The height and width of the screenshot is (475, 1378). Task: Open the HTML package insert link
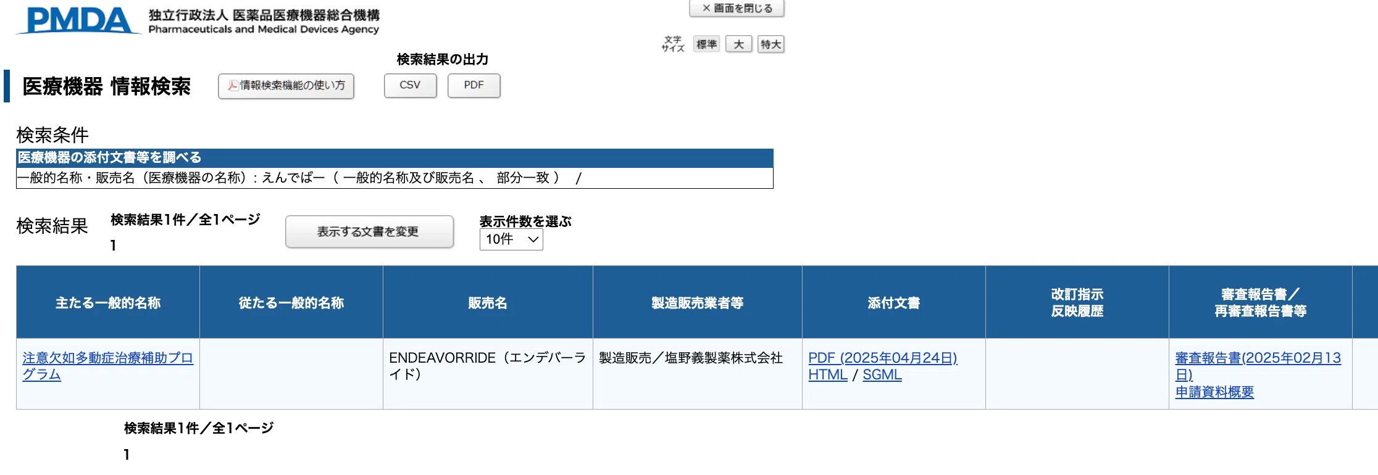coord(827,374)
